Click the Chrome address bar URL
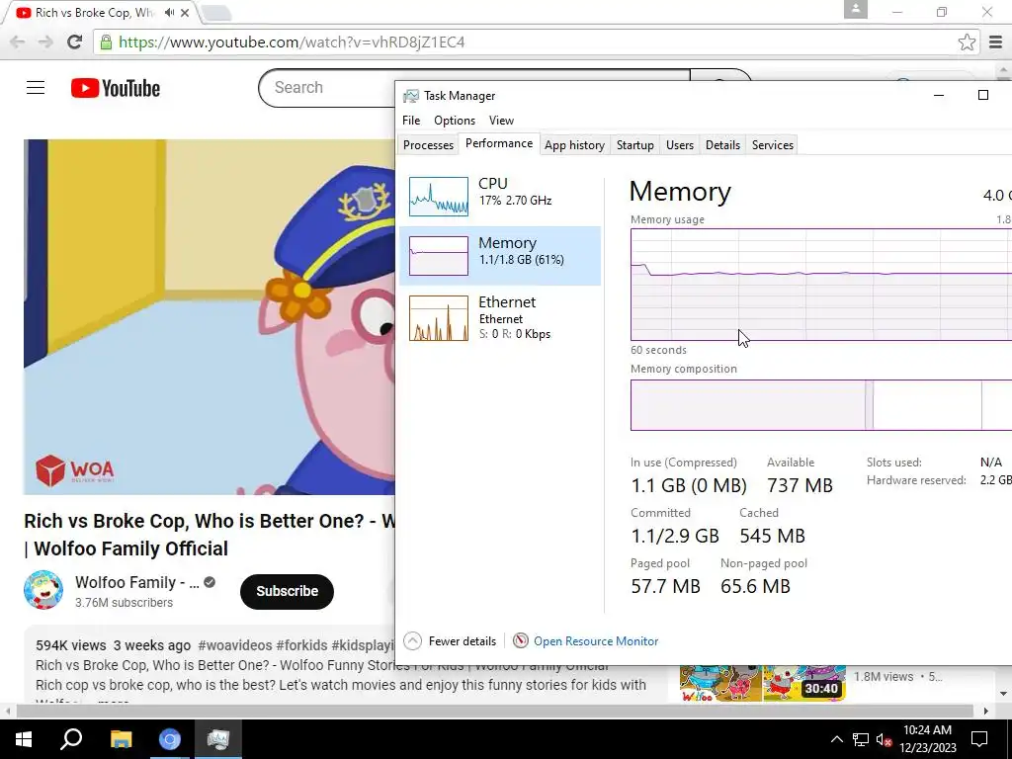Image resolution: width=1012 pixels, height=759 pixels. 292,42
